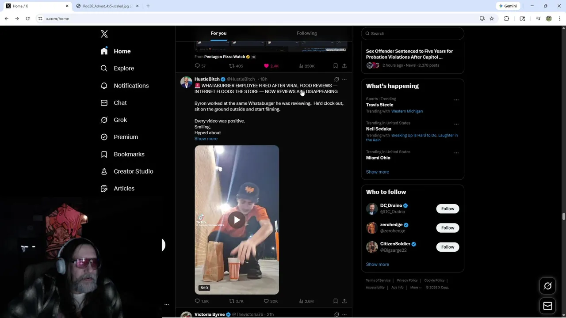The width and height of the screenshot is (566, 318).
Task: Follow CitizenSoldier
Action: coord(447,247)
